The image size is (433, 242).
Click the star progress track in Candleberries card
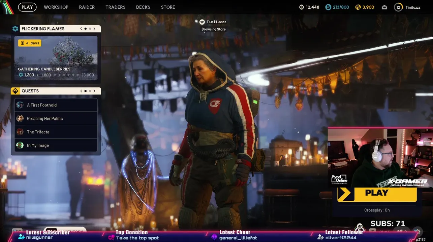pos(66,75)
